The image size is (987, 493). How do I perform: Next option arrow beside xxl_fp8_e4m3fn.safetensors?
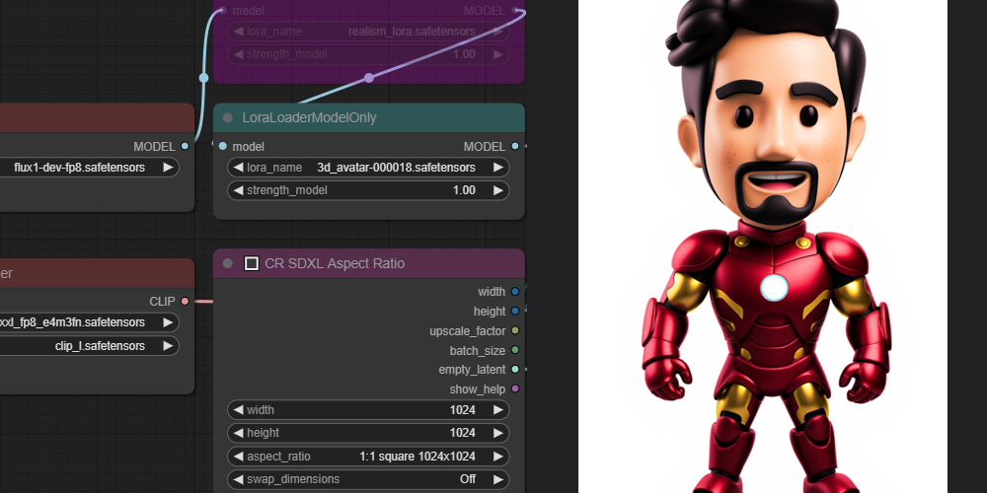(x=168, y=322)
